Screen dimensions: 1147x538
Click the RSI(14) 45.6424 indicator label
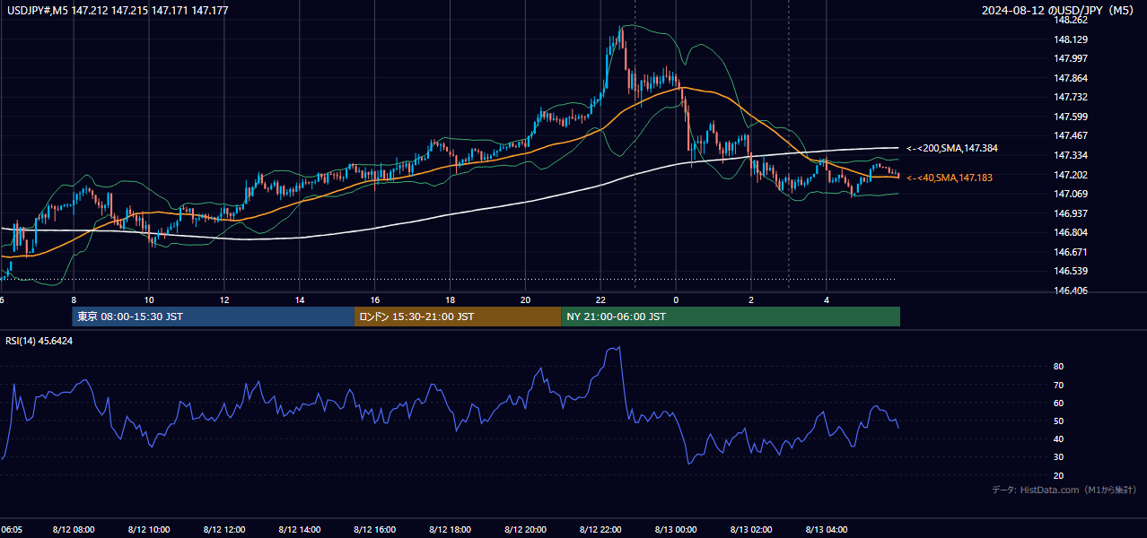click(39, 341)
